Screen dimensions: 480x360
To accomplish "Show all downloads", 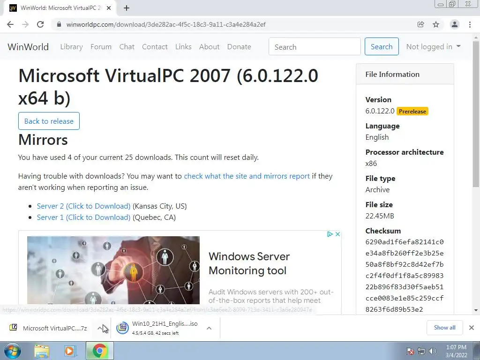I will click(444, 328).
